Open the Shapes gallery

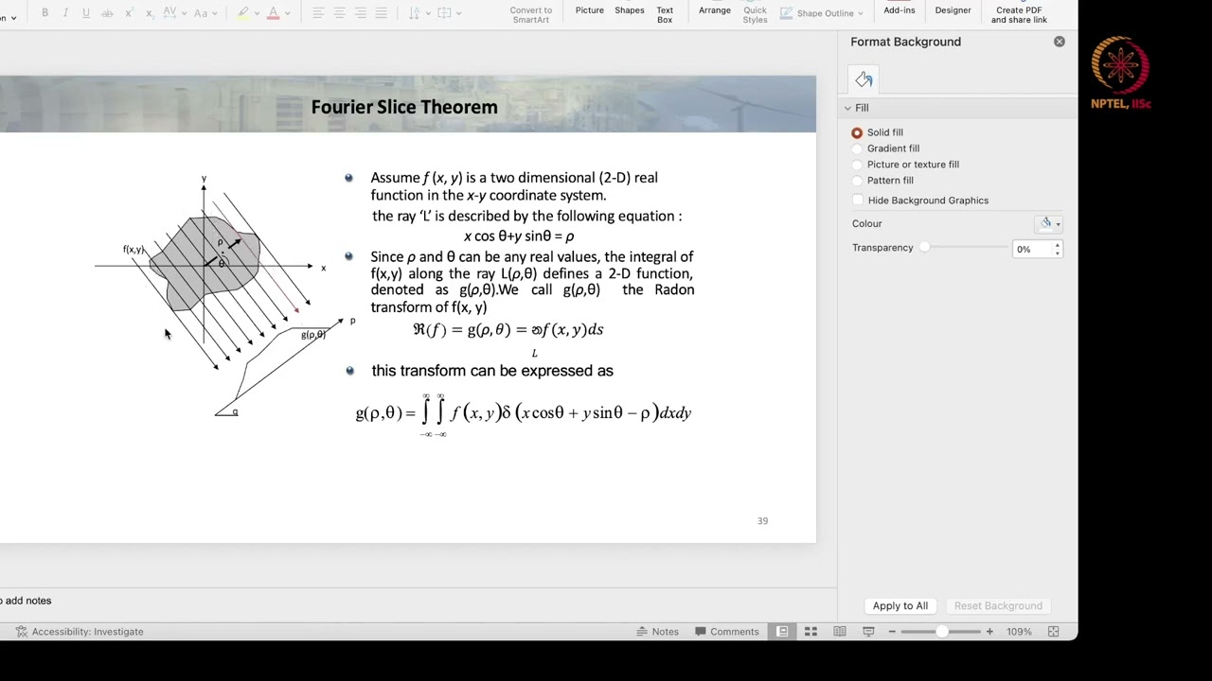pos(630,10)
